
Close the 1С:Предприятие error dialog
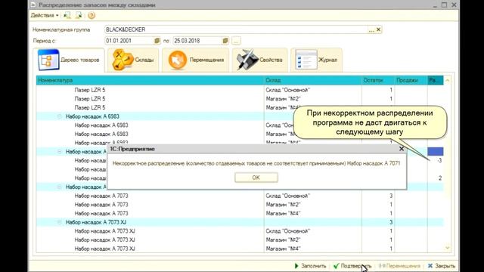(x=402, y=149)
